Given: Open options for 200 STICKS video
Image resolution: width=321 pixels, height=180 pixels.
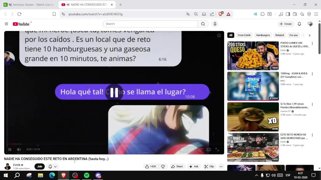Looking at the screenshot, I should pos(312,43).
